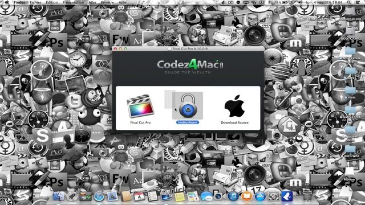
Task: Open Notification Center list icon
Action: pos(357,2)
